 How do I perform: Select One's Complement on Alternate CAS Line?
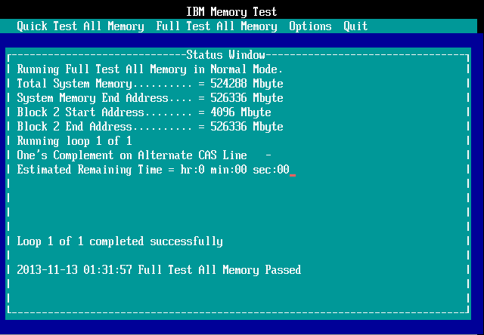[132, 155]
